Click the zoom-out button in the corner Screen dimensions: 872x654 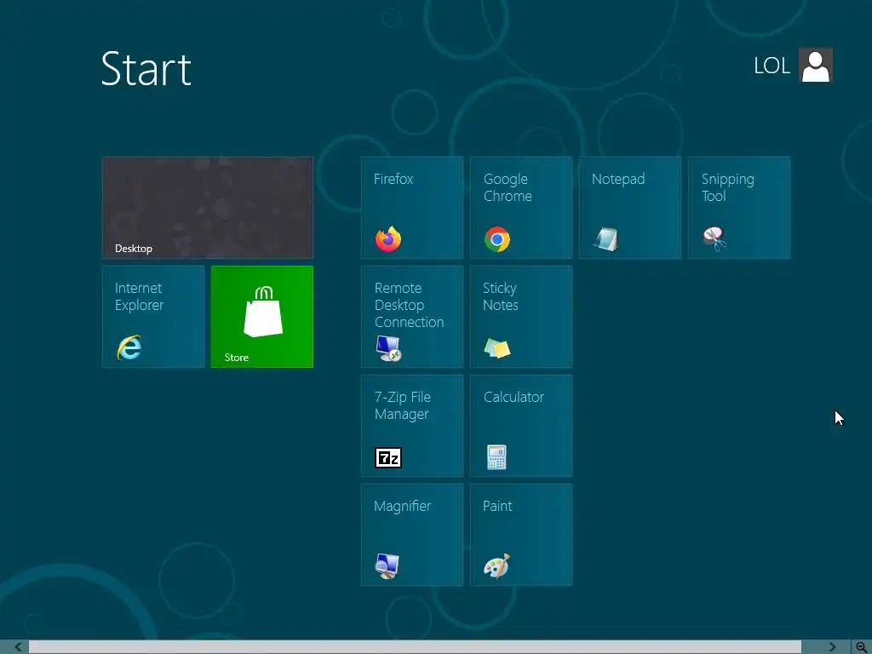[x=862, y=647]
